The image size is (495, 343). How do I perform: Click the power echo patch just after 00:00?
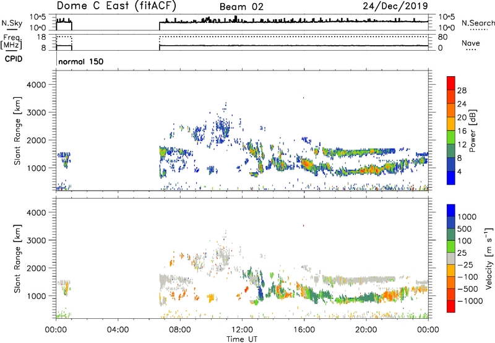(65, 160)
